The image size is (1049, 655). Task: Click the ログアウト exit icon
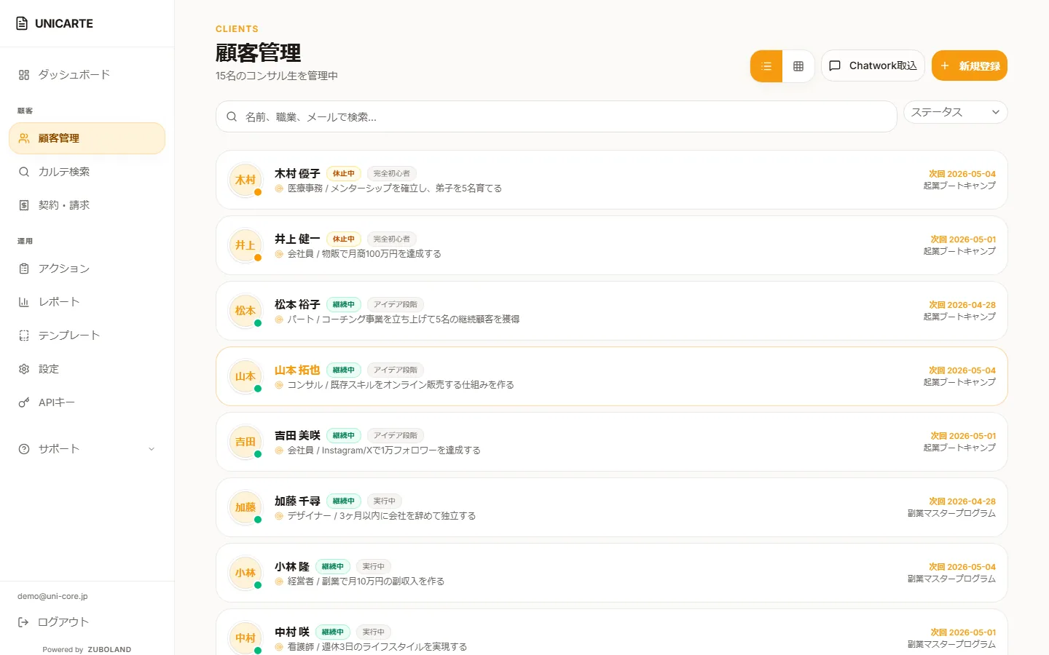tap(23, 622)
